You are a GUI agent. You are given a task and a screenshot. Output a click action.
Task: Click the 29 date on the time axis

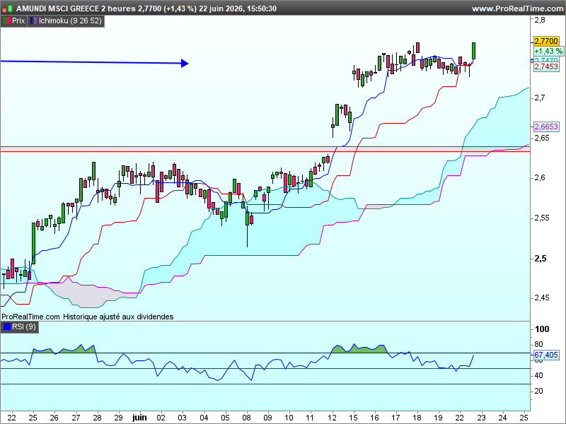[118, 418]
